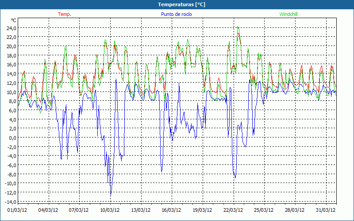This screenshot has width=354, height=221.
Task: Click the '16,0' y-axis value
Action: pyautogui.click(x=12, y=65)
